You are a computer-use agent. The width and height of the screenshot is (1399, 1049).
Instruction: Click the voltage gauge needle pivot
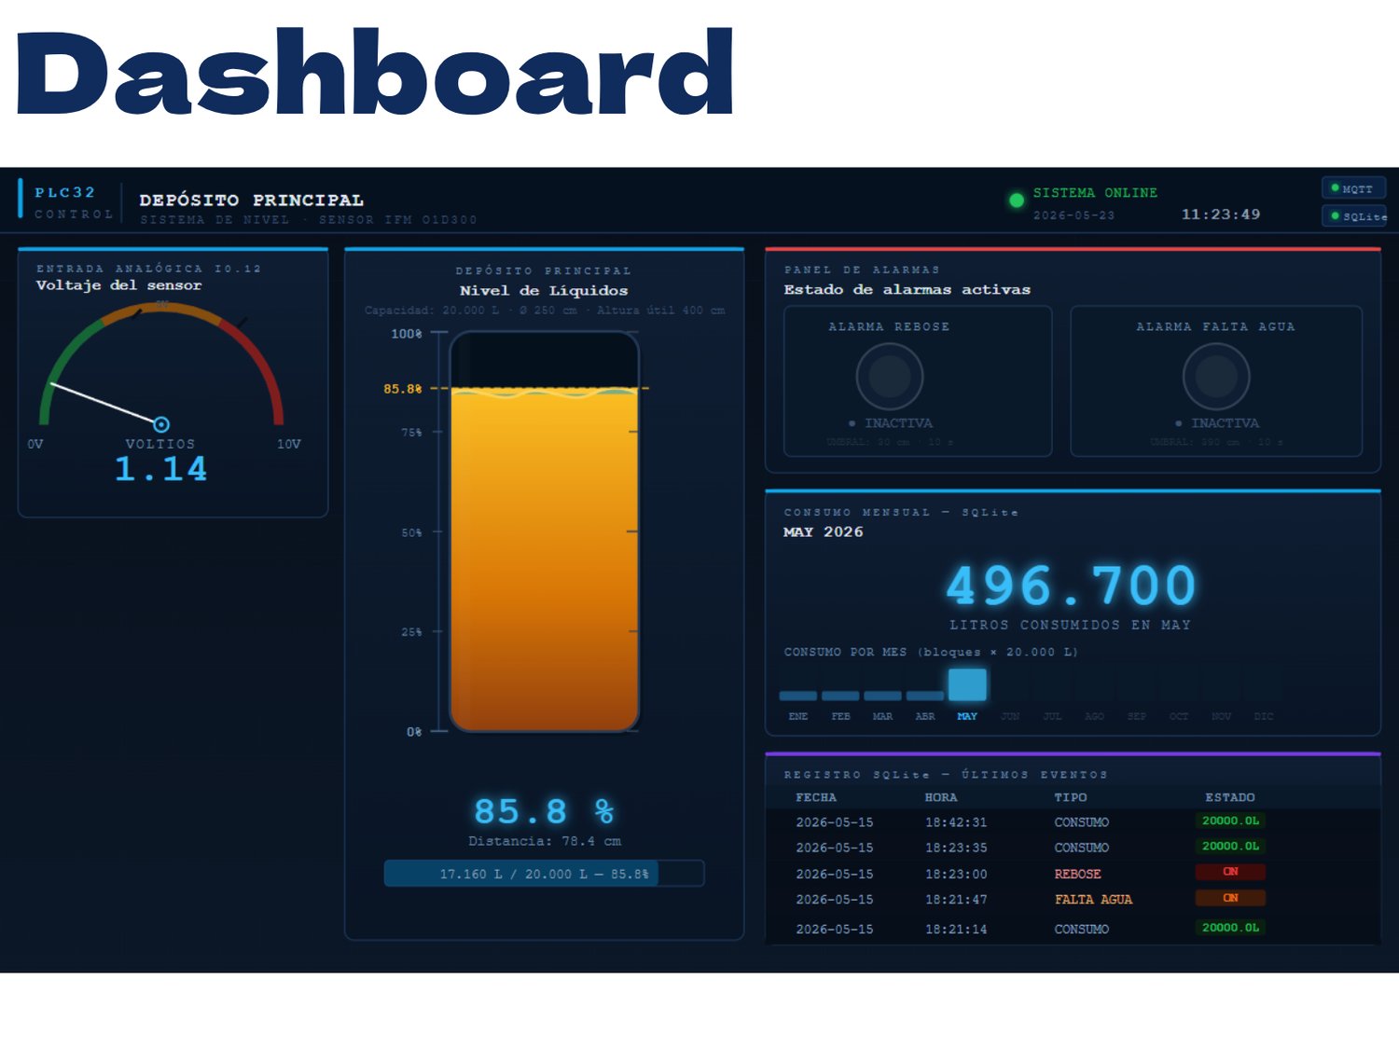tap(161, 424)
